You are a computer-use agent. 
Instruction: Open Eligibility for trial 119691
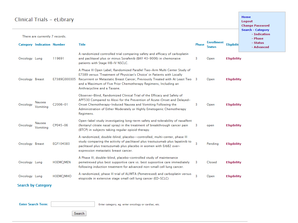pyautogui.click(x=233, y=58)
